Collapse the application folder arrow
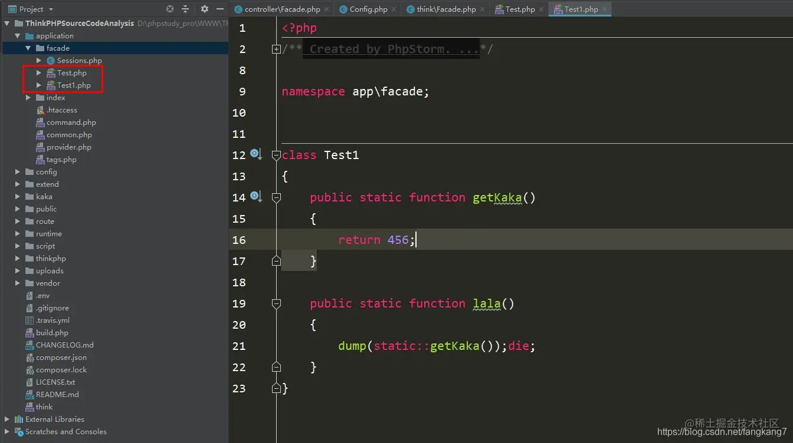The height and width of the screenshot is (443, 793). [18, 36]
